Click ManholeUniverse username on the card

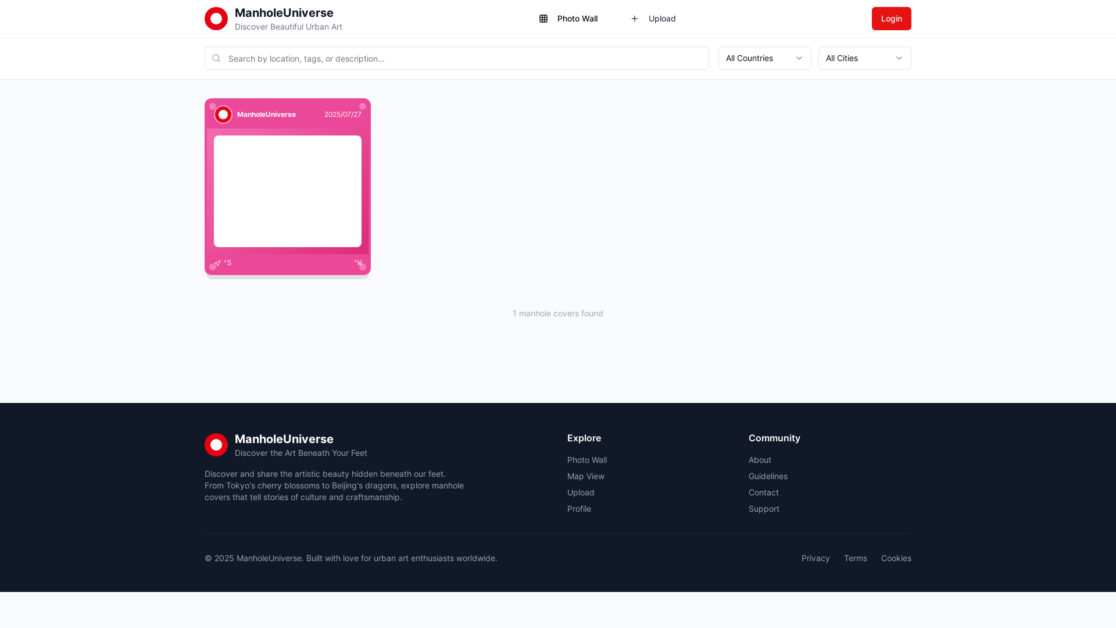[x=266, y=115]
